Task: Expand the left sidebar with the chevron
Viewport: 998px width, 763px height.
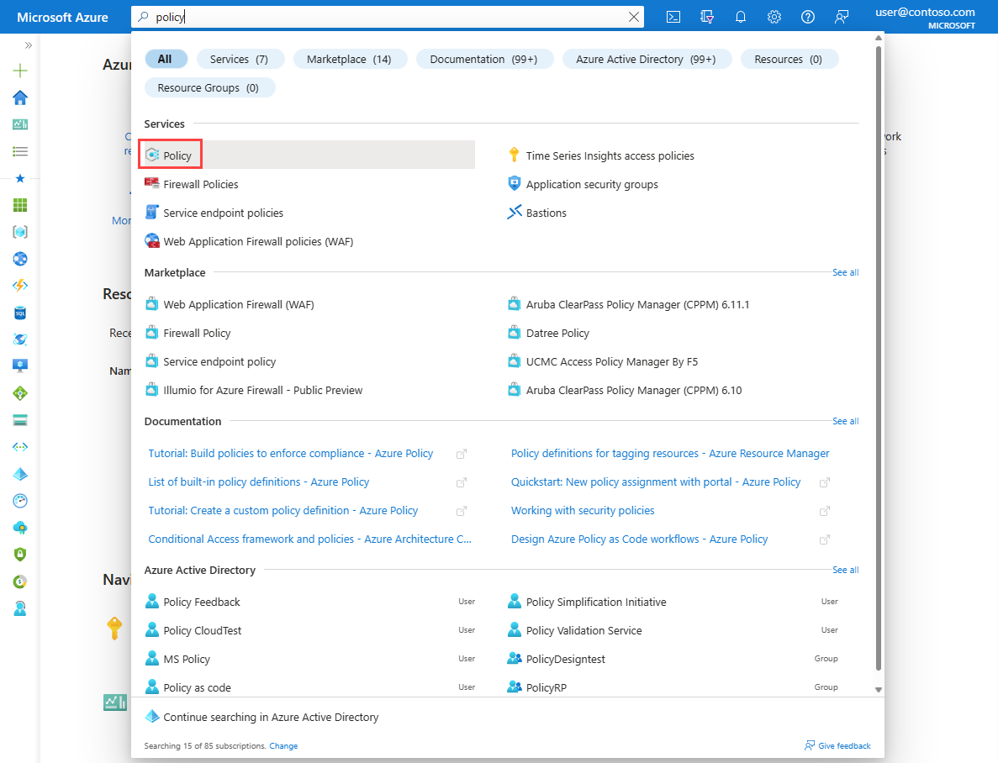Action: [x=28, y=45]
